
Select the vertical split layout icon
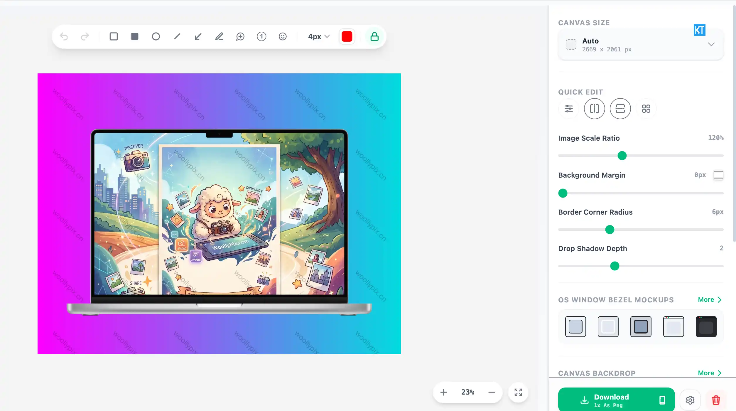pyautogui.click(x=595, y=109)
